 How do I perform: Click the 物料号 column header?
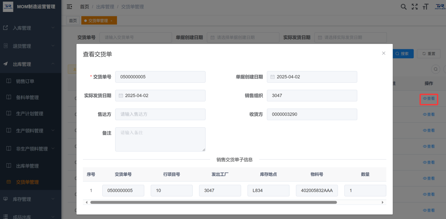click(x=317, y=174)
